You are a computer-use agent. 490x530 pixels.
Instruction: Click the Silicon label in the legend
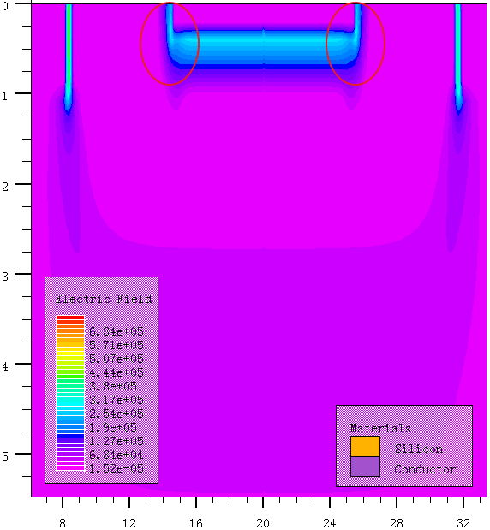tap(419, 449)
